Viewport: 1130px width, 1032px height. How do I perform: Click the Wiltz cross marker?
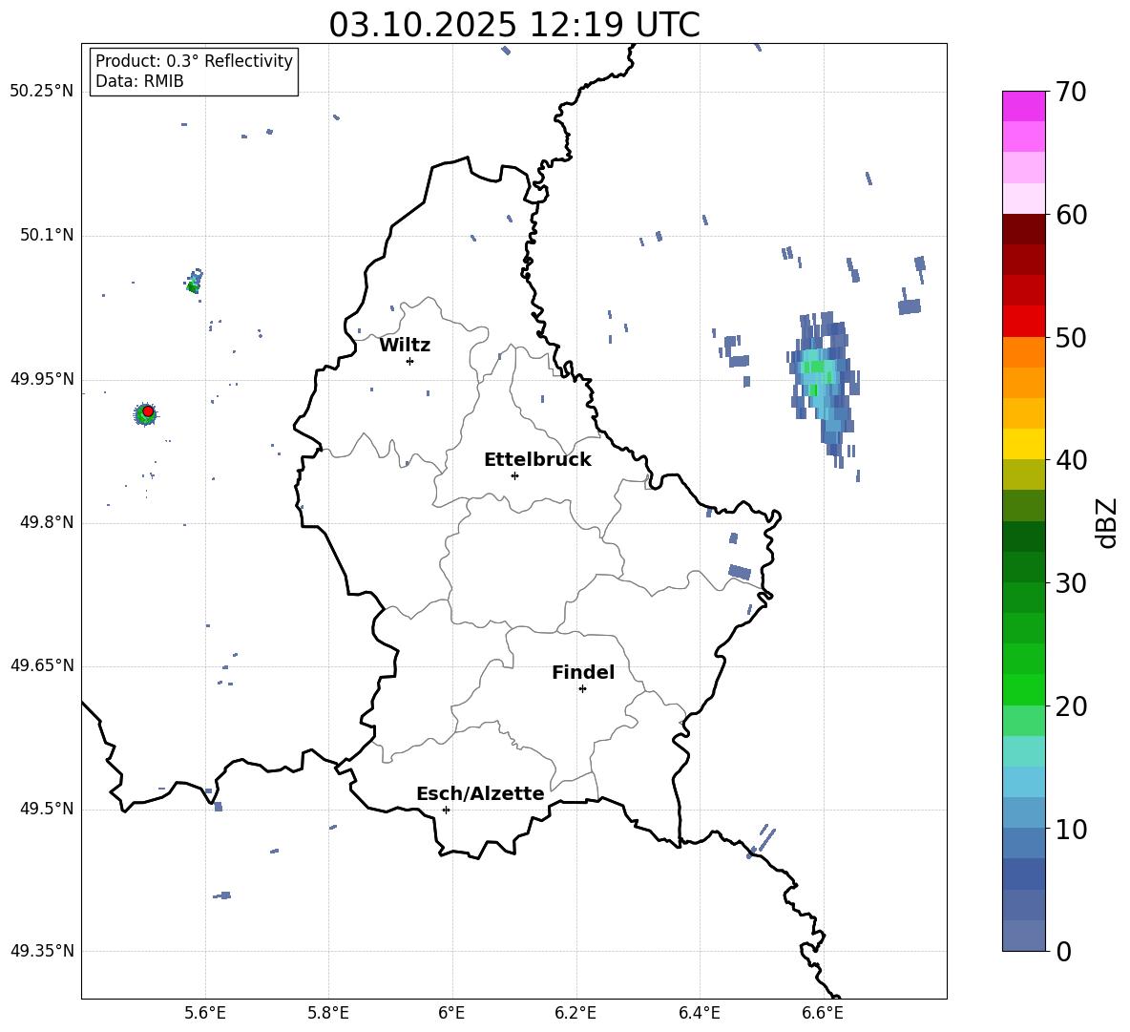(x=410, y=361)
